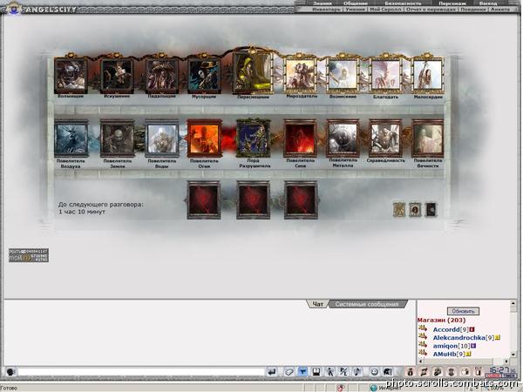The width and height of the screenshot is (523, 392).
Task: Click the dark head icon left of chat input
Action: click(x=10, y=372)
